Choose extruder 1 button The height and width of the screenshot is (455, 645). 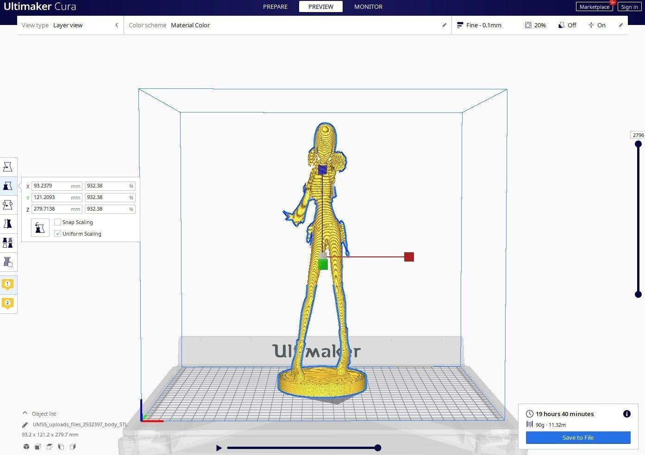(x=7, y=285)
